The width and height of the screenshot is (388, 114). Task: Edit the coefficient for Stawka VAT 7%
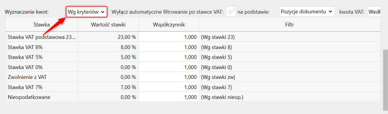point(169,87)
